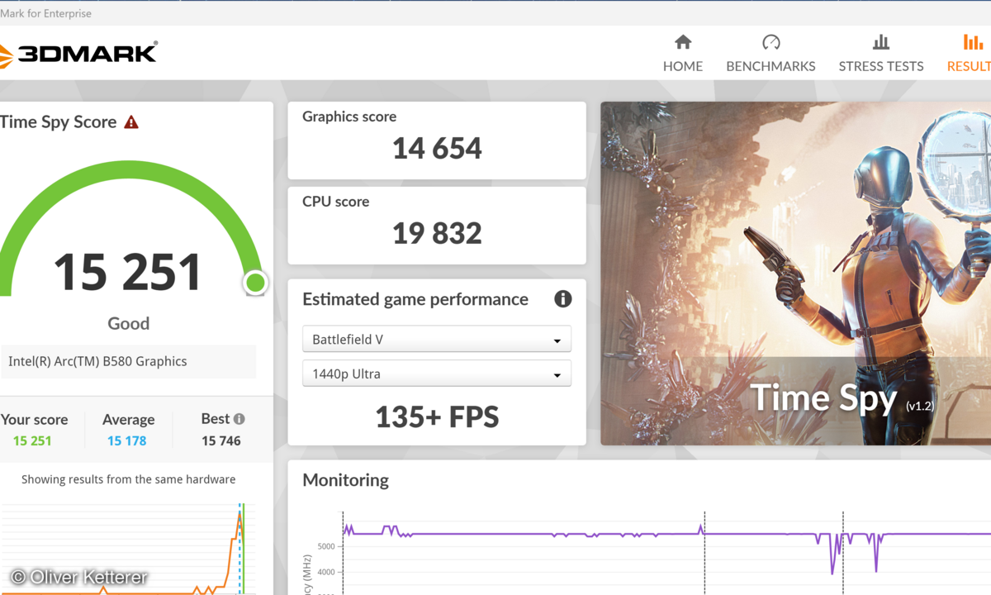
Task: Open the Battlefield V game dropdown
Action: pos(437,339)
